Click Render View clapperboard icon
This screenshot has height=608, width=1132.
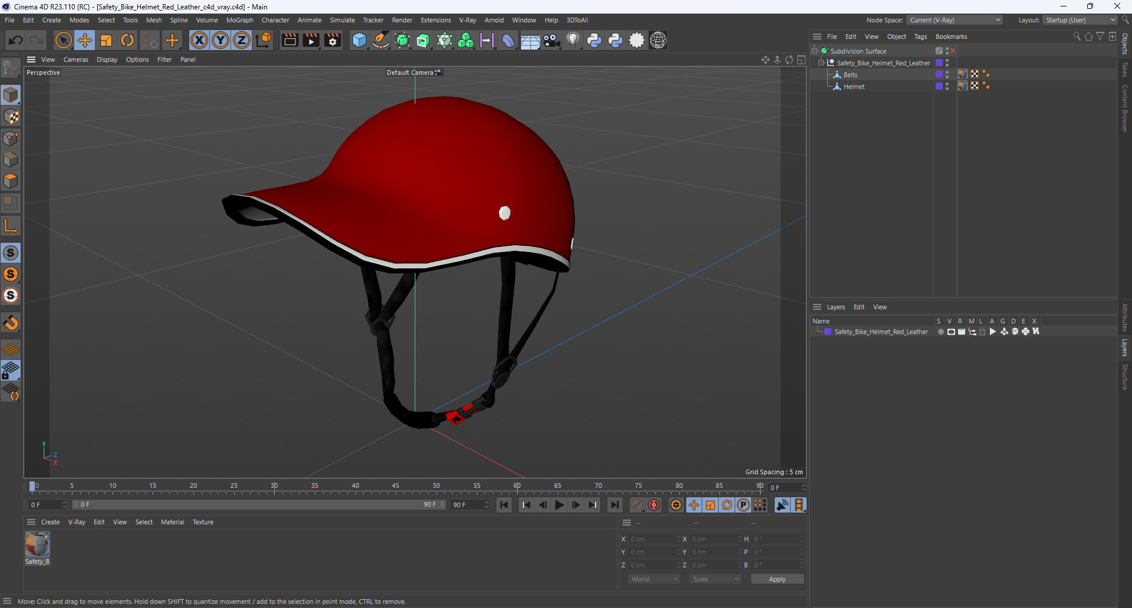pos(289,40)
